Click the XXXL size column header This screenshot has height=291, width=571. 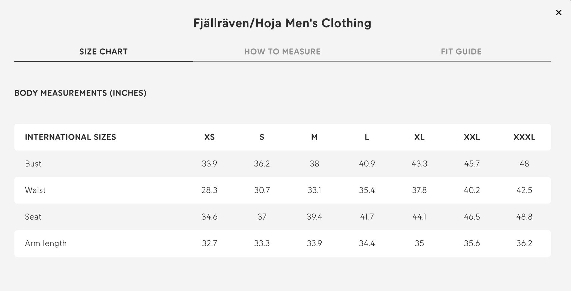[524, 137]
